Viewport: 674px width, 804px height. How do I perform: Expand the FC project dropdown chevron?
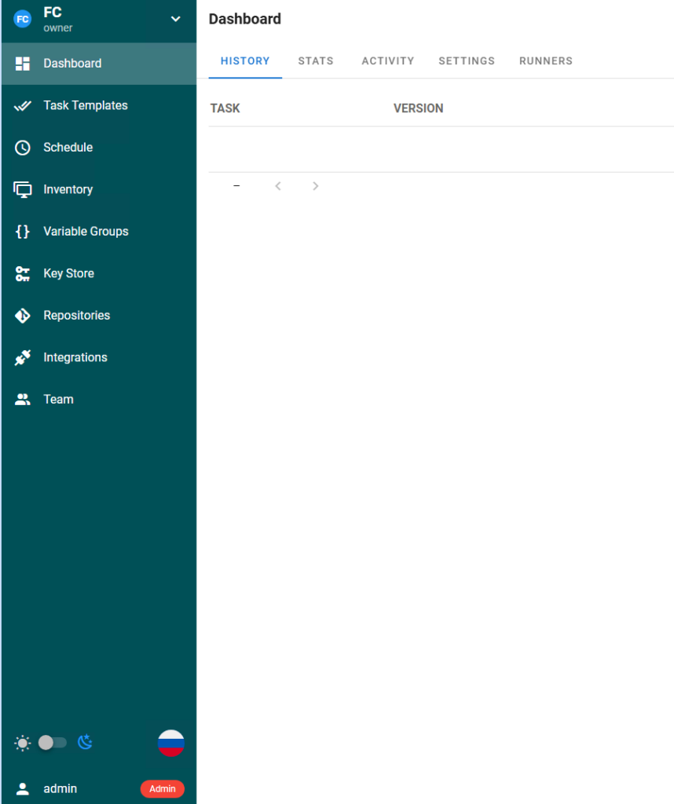pos(175,19)
